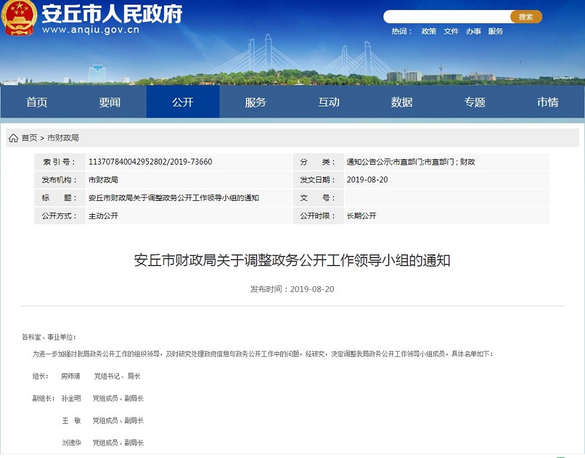585x458 pixels.
Task: Click 主动公开 value in table
Action: pos(103,215)
